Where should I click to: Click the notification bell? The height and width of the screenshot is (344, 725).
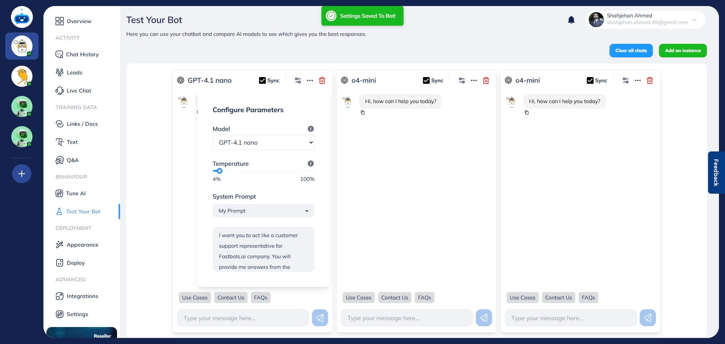click(x=571, y=20)
